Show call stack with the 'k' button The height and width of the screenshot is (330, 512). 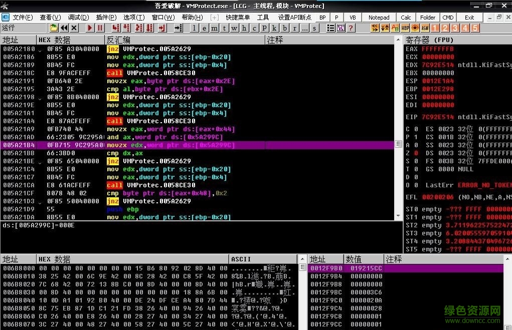click(x=274, y=28)
